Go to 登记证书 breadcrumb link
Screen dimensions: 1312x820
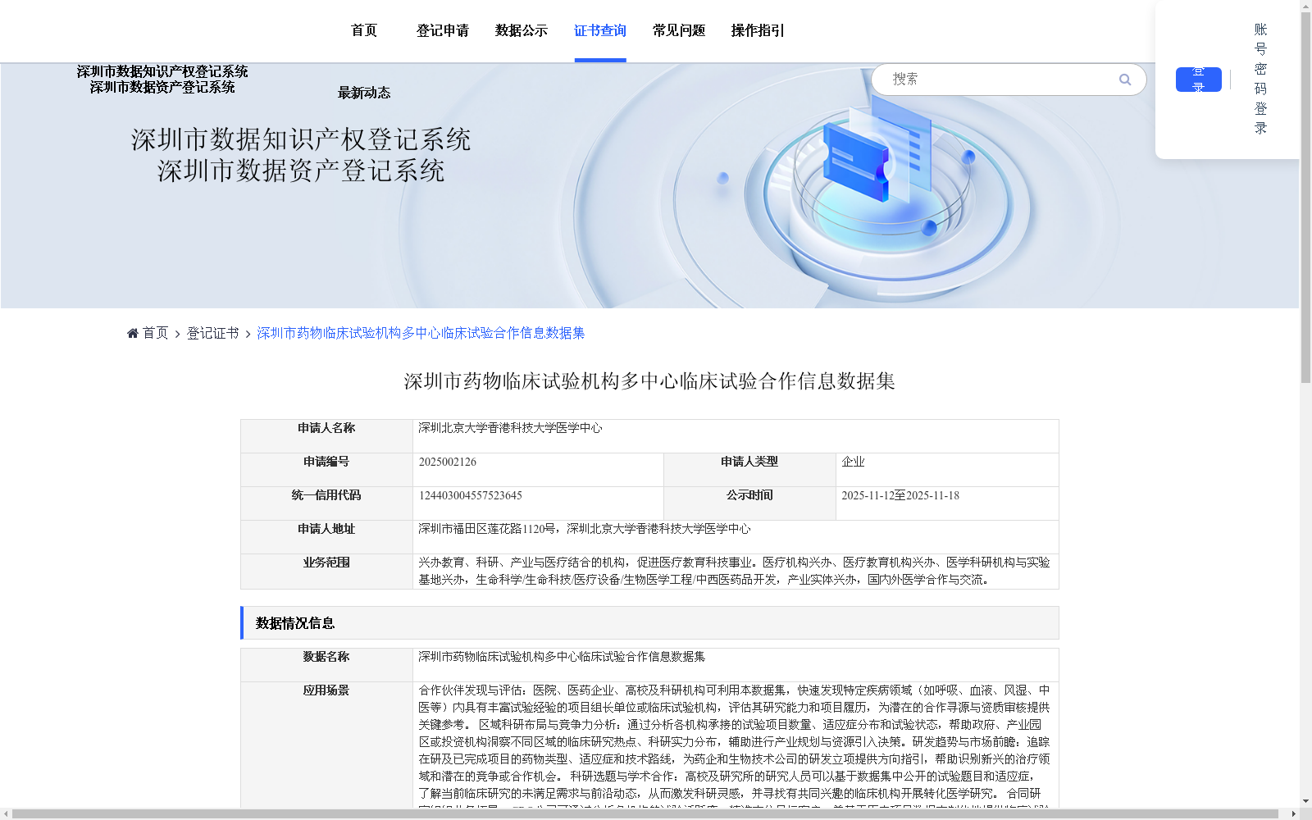[212, 333]
